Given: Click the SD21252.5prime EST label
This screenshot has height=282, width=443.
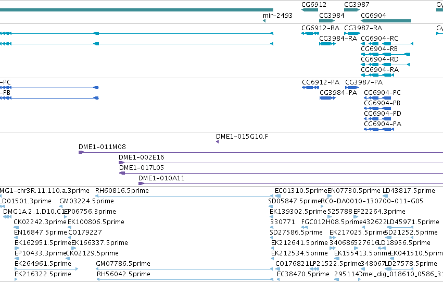Looking at the screenshot, I should coord(411,233).
